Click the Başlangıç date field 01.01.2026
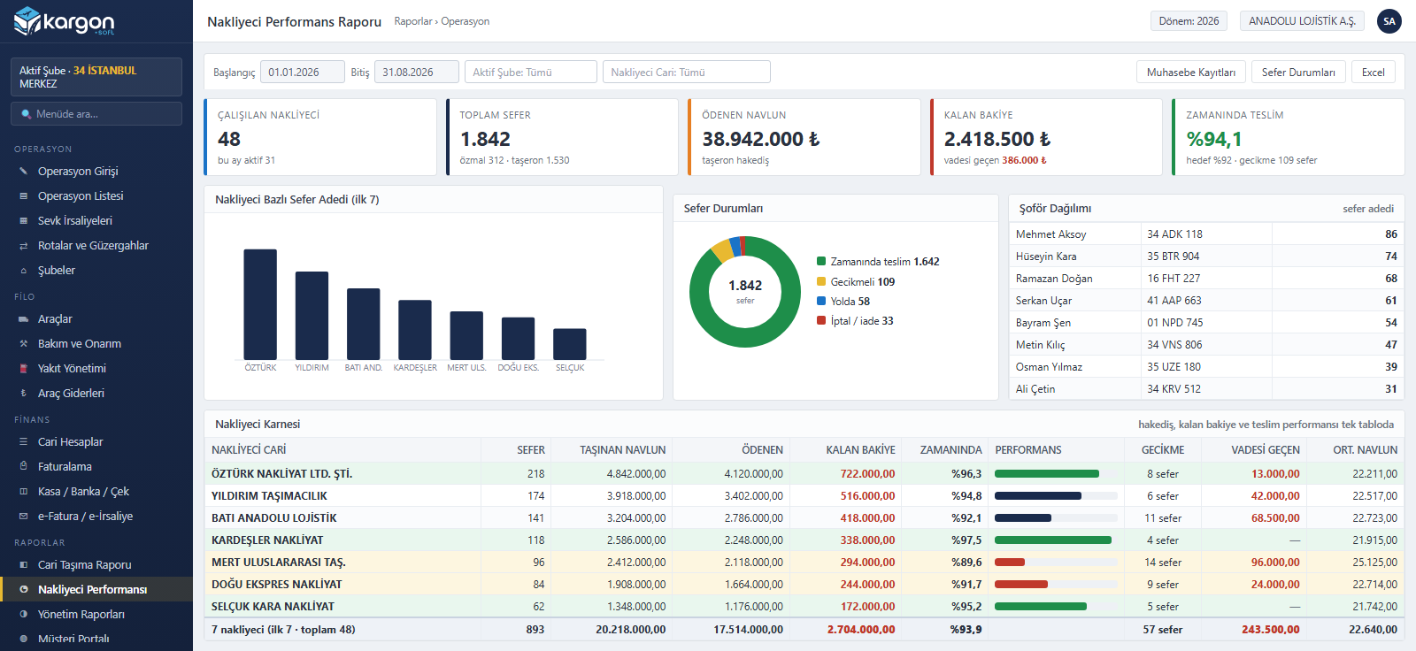 pos(303,73)
